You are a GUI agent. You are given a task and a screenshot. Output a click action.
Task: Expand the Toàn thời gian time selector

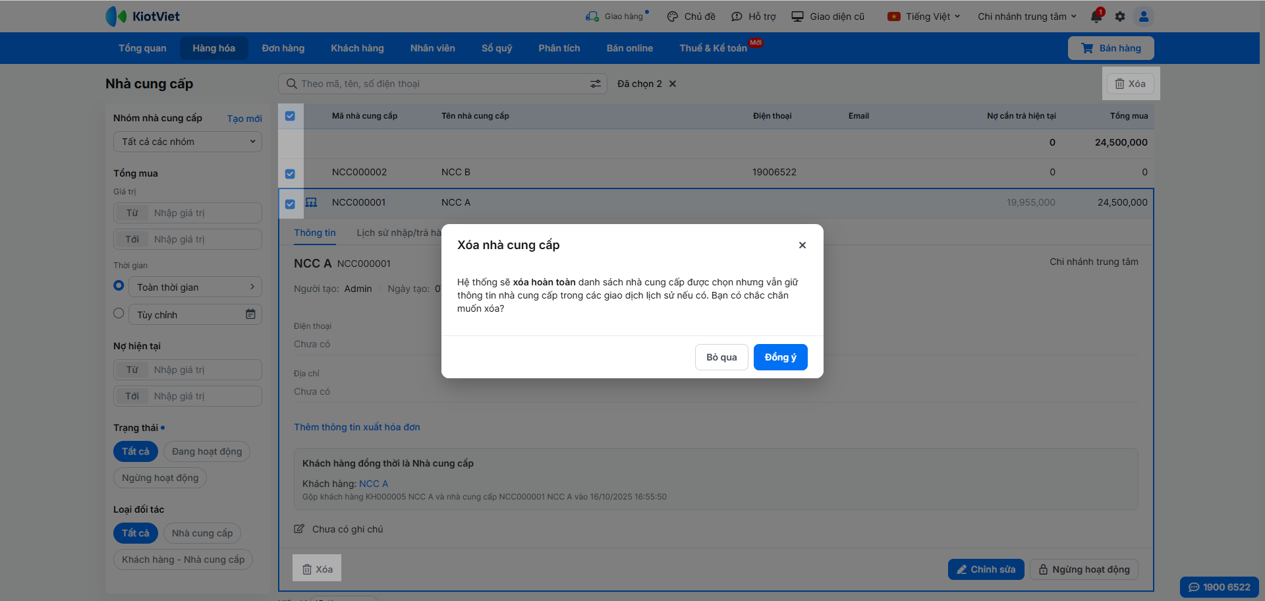pos(195,287)
